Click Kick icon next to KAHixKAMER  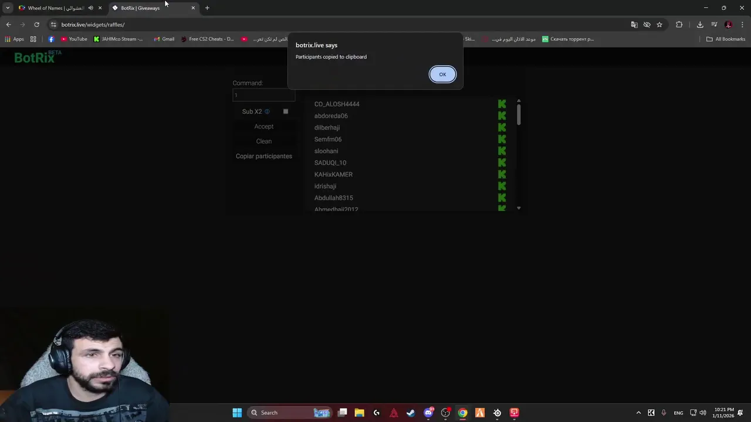point(502,175)
